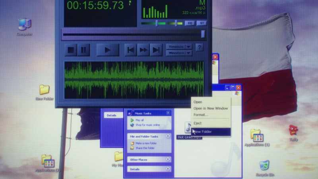
Task: Click Make a new folder link
Action: [146, 143]
